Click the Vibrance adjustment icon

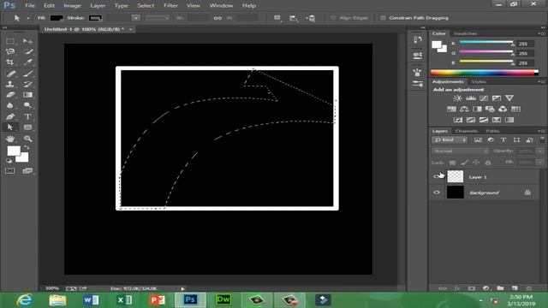(x=509, y=98)
